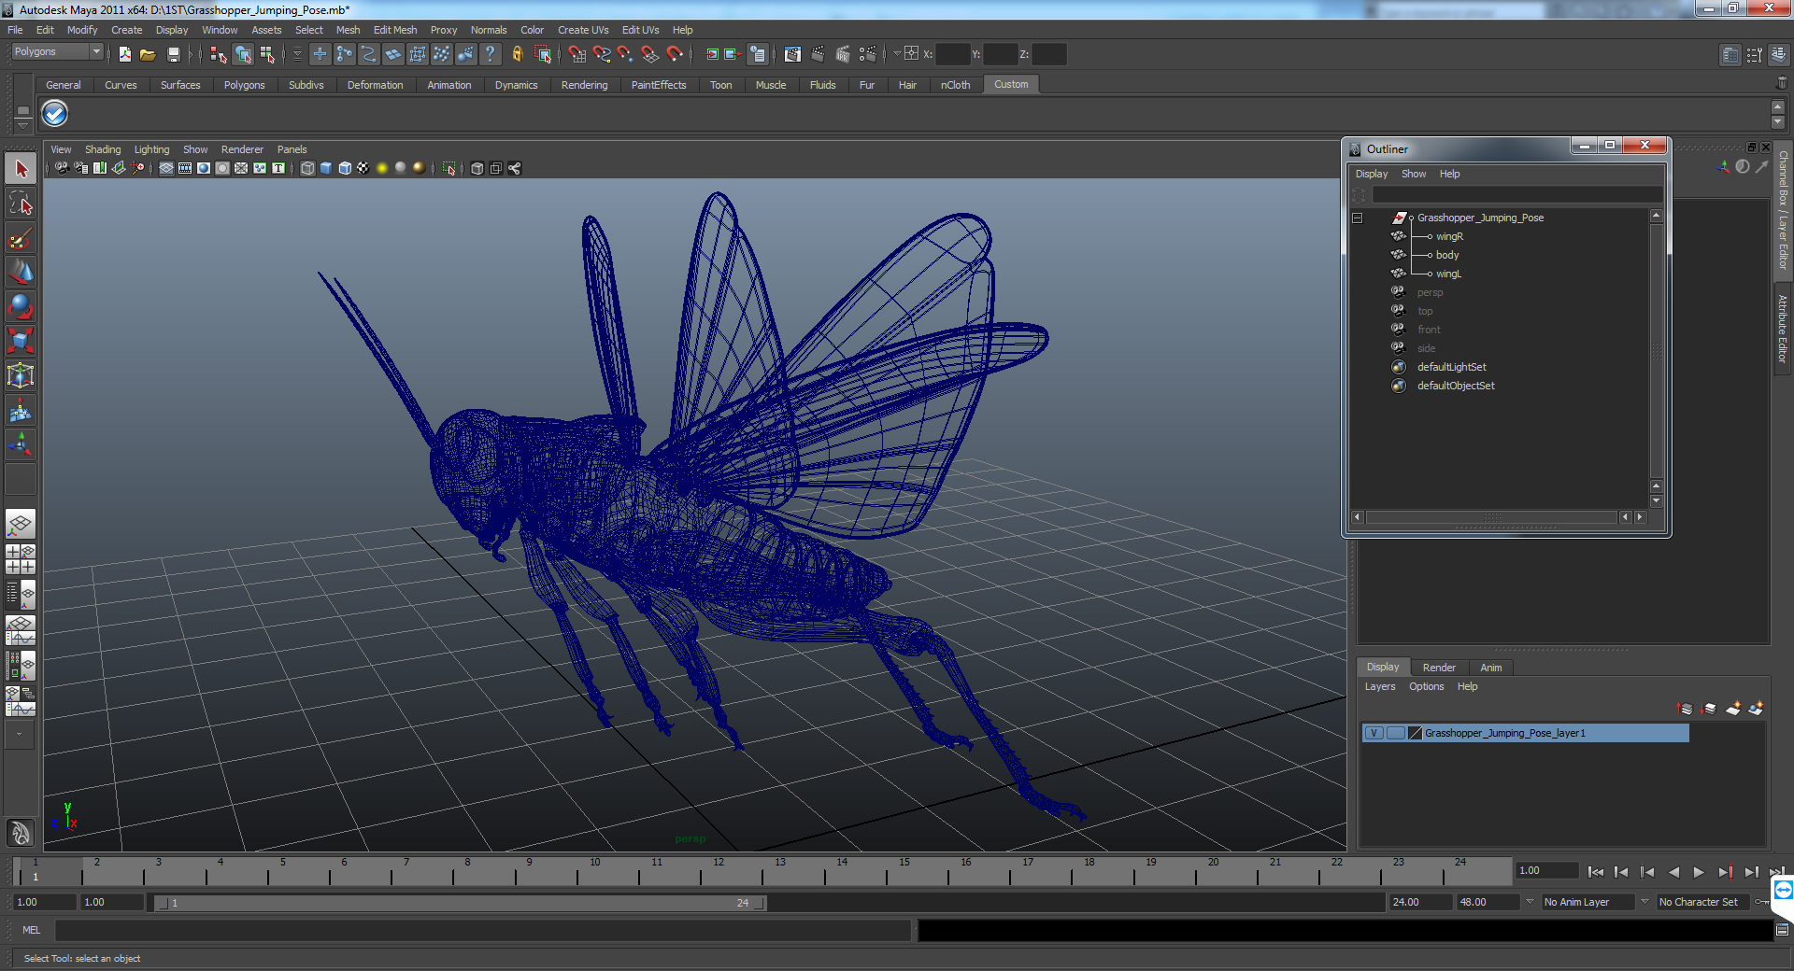Collapse the Grasshopper_Jumping_Pose outliner node
The width and height of the screenshot is (1794, 971).
[x=1358, y=218]
